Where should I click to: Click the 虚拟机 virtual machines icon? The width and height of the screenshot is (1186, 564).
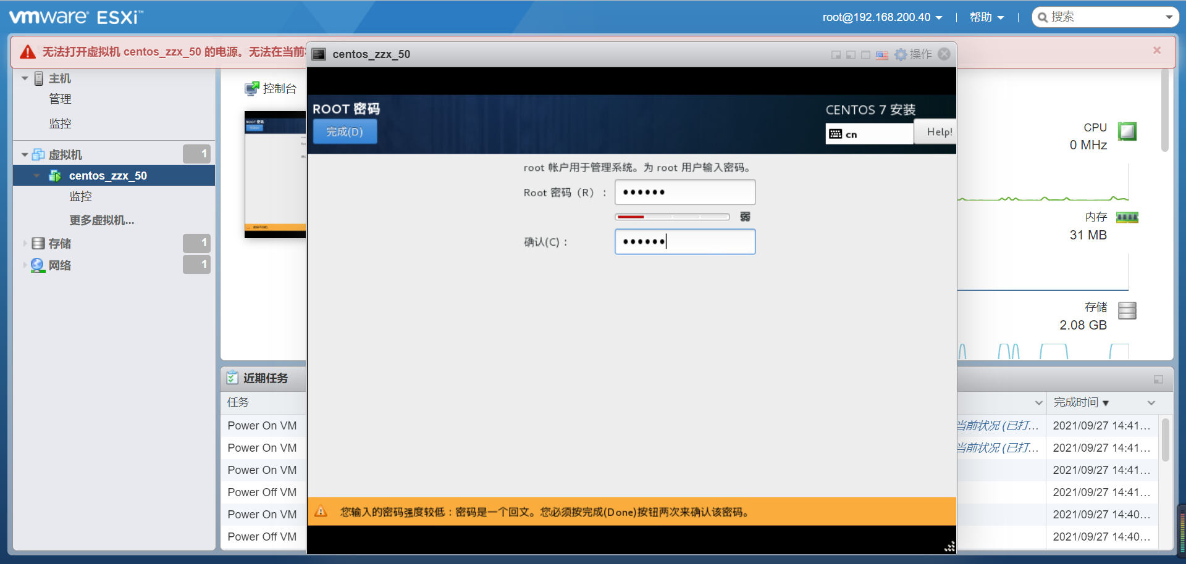[x=38, y=154]
